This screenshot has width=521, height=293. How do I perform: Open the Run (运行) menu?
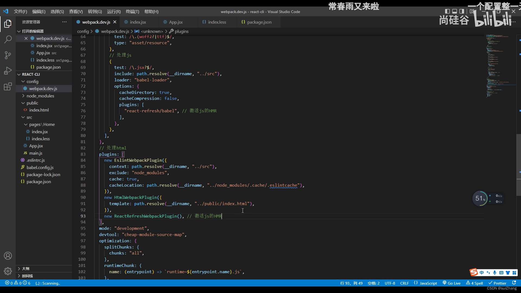click(x=114, y=11)
